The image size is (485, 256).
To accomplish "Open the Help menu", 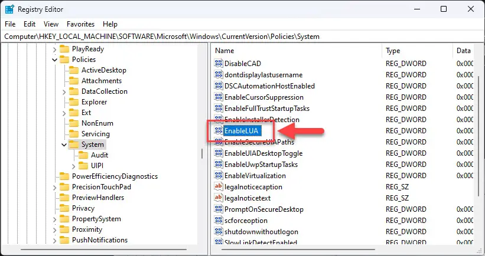I will [110, 24].
